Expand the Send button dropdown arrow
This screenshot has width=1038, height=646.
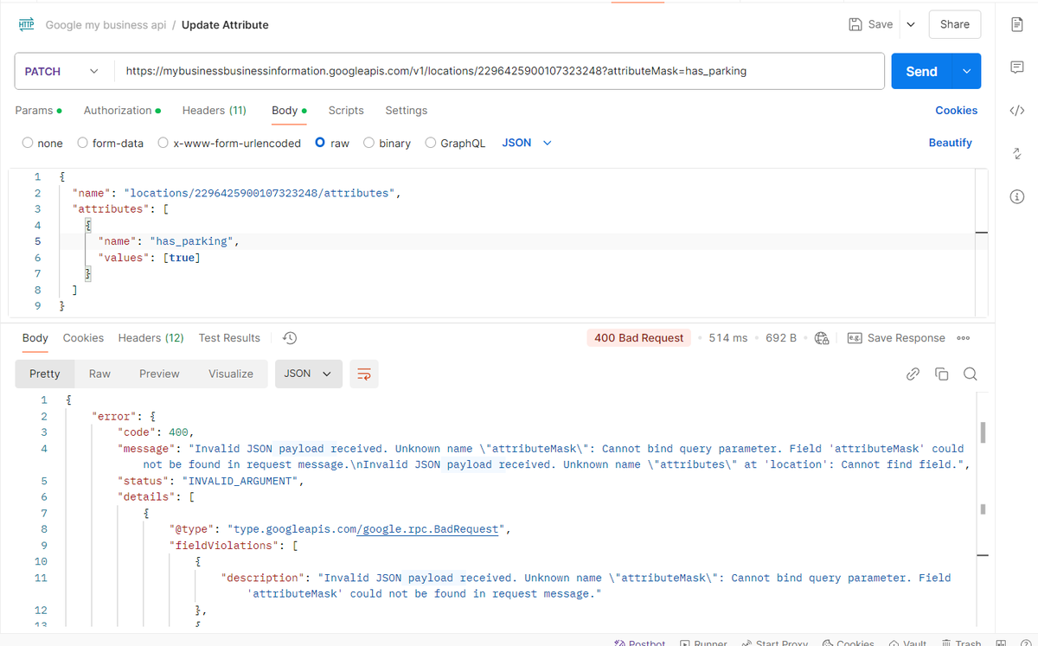tap(966, 71)
